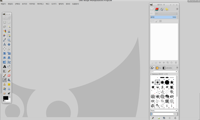This screenshot has width=200, height=120.
Task: Select the Eraser tool
Action: click(9, 75)
